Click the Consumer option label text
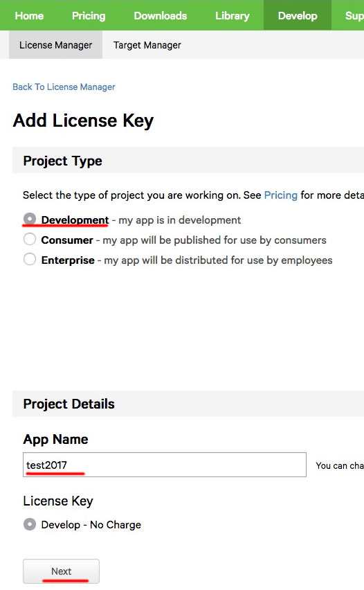Viewport: 364px width, 590px height. tap(67, 240)
